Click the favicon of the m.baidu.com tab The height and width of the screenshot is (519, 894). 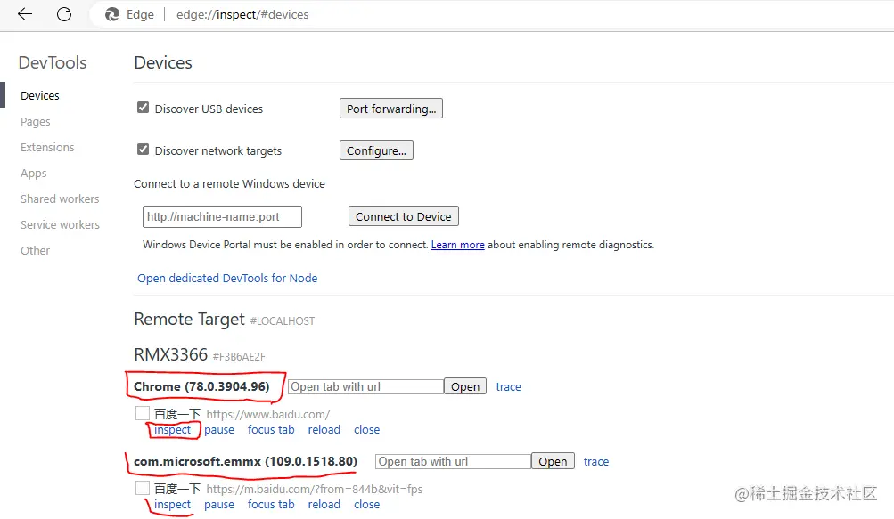point(143,488)
